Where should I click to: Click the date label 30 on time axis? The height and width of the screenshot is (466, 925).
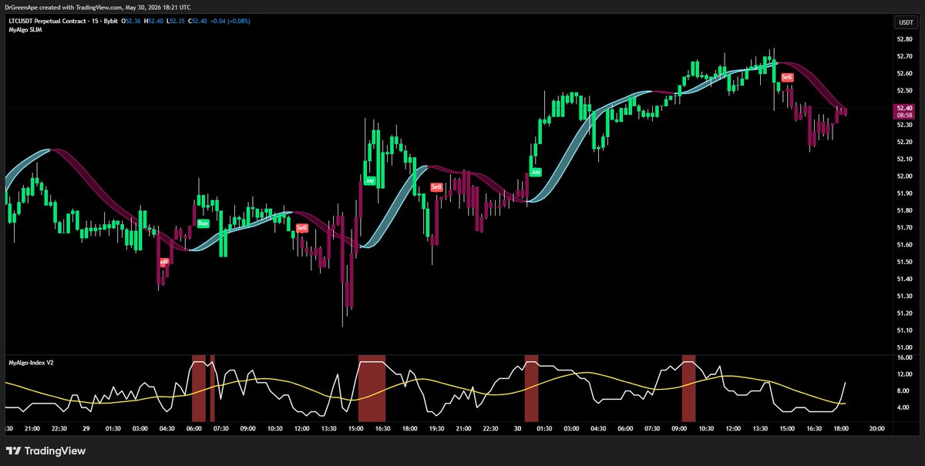point(518,427)
